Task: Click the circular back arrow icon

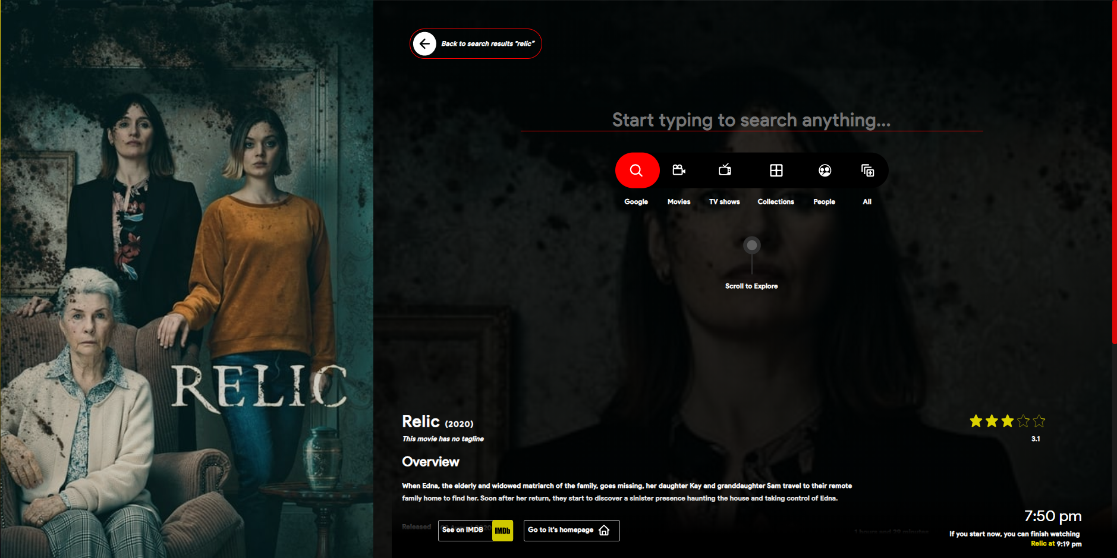Action: pyautogui.click(x=426, y=43)
